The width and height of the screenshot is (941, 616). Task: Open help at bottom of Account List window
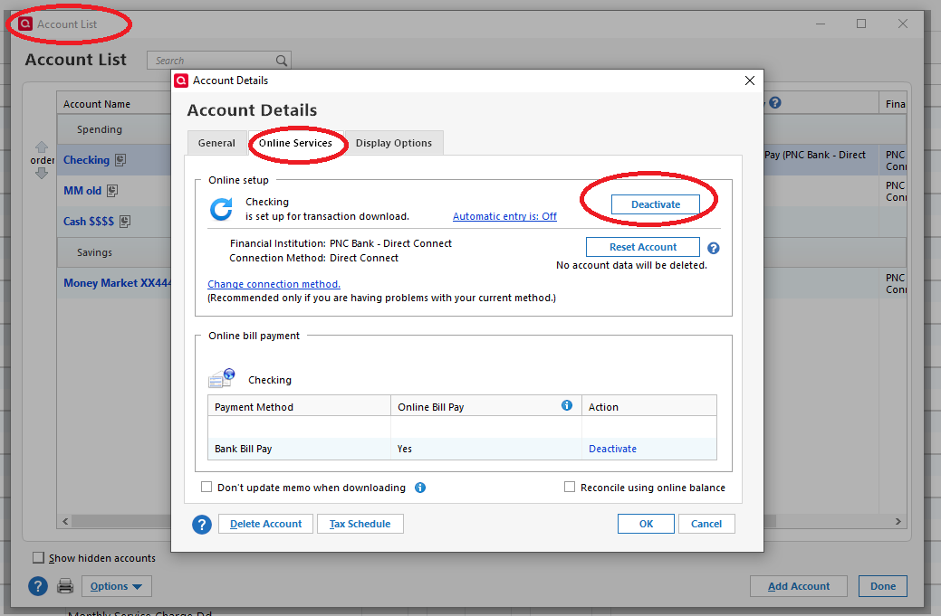point(38,586)
